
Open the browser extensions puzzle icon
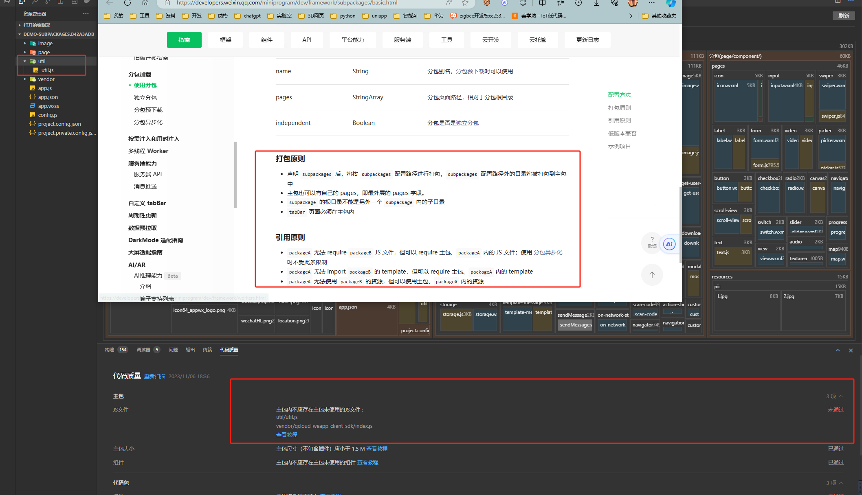point(523,3)
